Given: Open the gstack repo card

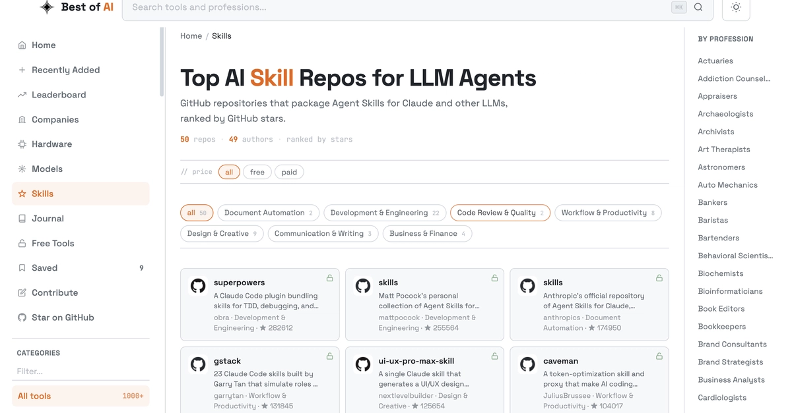Looking at the screenshot, I should (260, 380).
